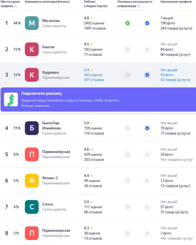Select Contur company name
This screenshot has height=245, width=196.
(x=48, y=204)
